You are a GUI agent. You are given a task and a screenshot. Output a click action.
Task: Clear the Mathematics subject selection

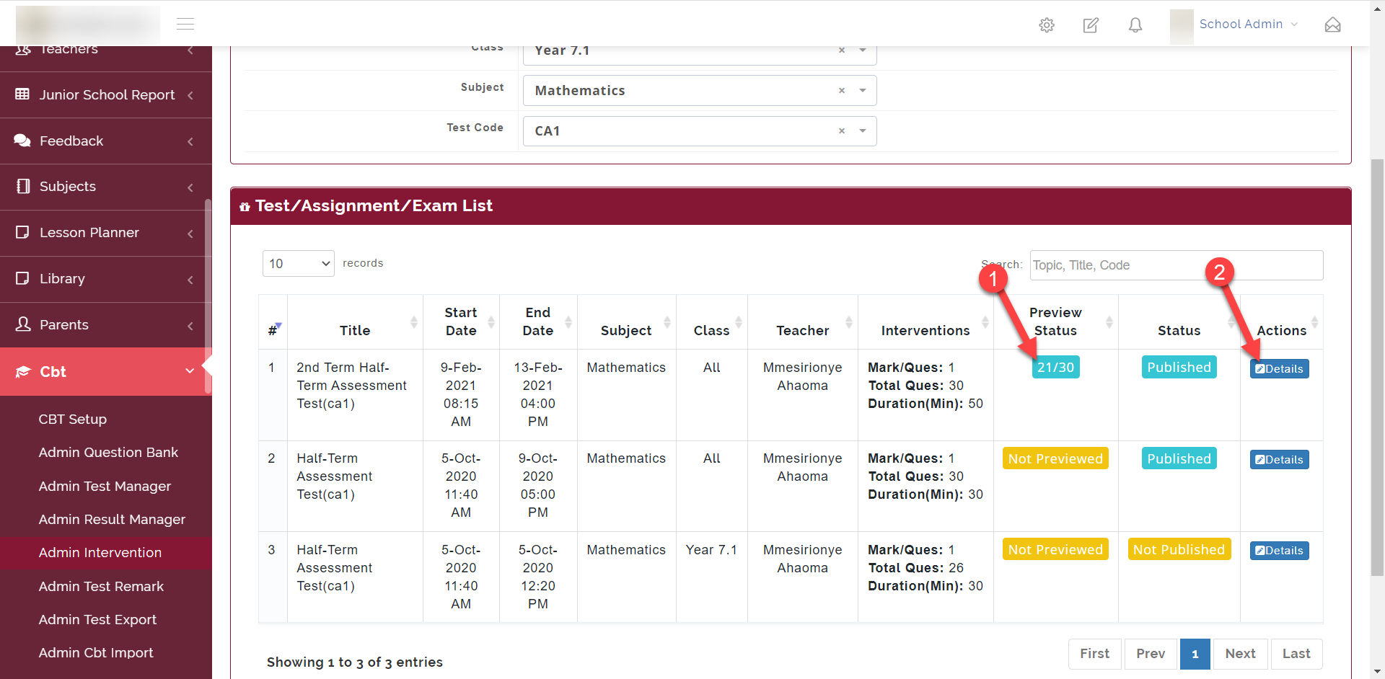842,91
